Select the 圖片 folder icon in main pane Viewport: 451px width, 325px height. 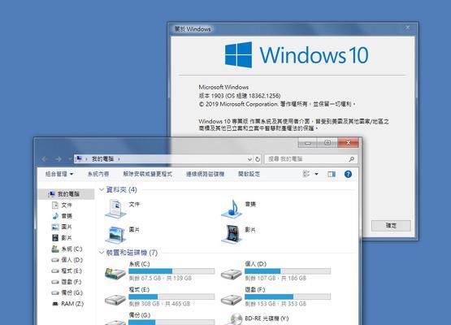click(115, 234)
